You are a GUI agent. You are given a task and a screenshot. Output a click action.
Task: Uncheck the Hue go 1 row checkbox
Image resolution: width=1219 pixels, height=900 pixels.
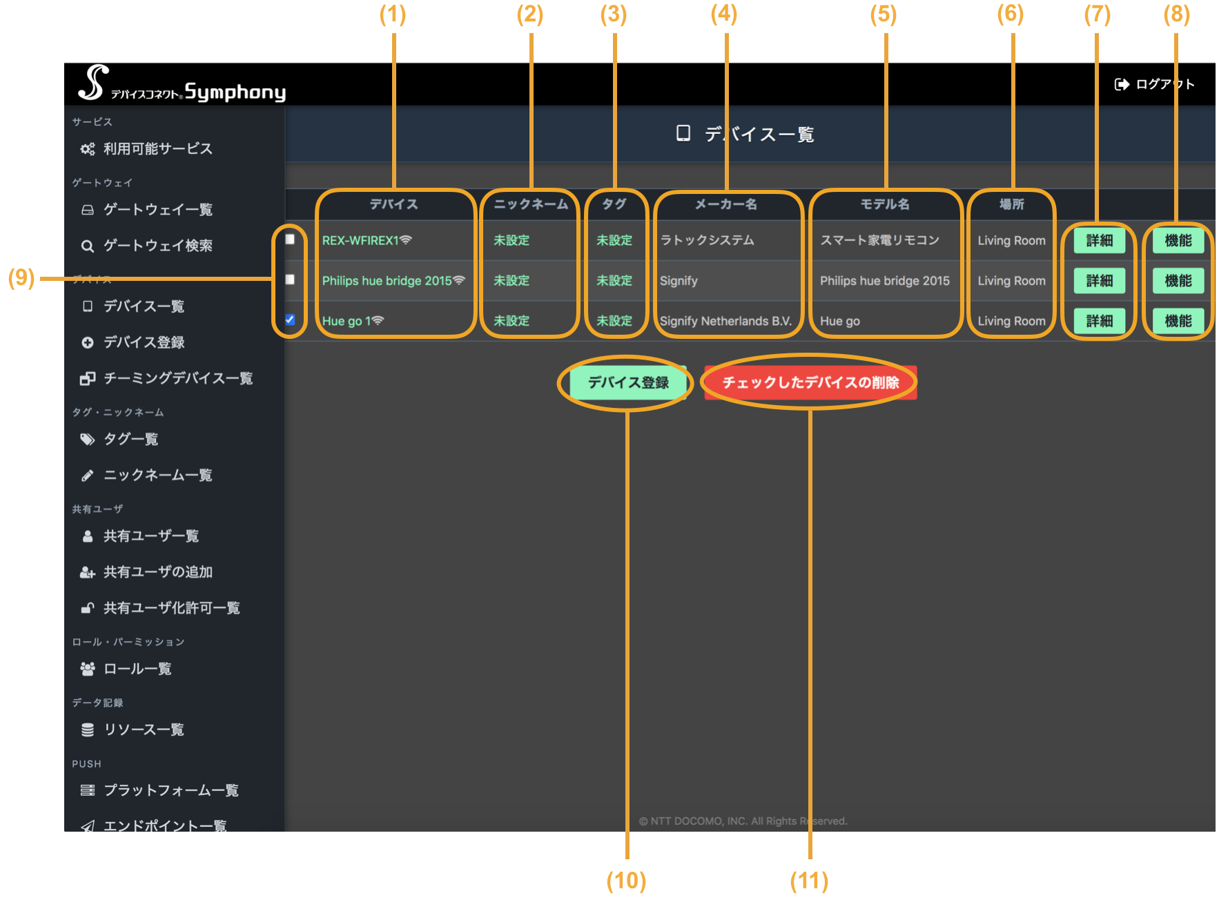pos(290,319)
